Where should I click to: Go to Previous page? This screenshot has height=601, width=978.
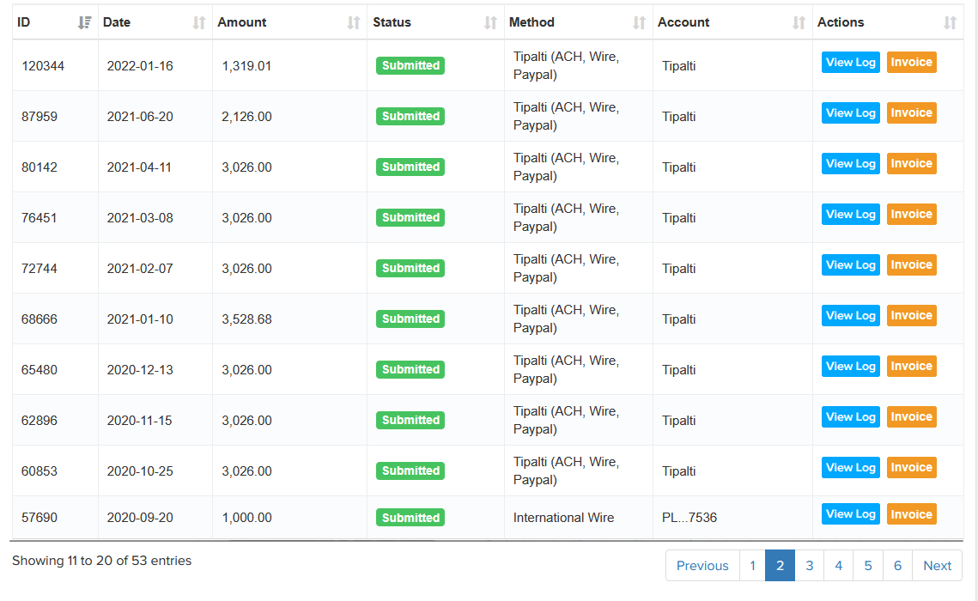click(702, 566)
